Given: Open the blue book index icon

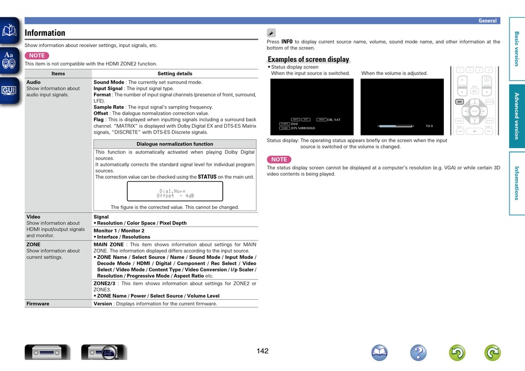Looking at the screenshot, I should click(x=379, y=353).
